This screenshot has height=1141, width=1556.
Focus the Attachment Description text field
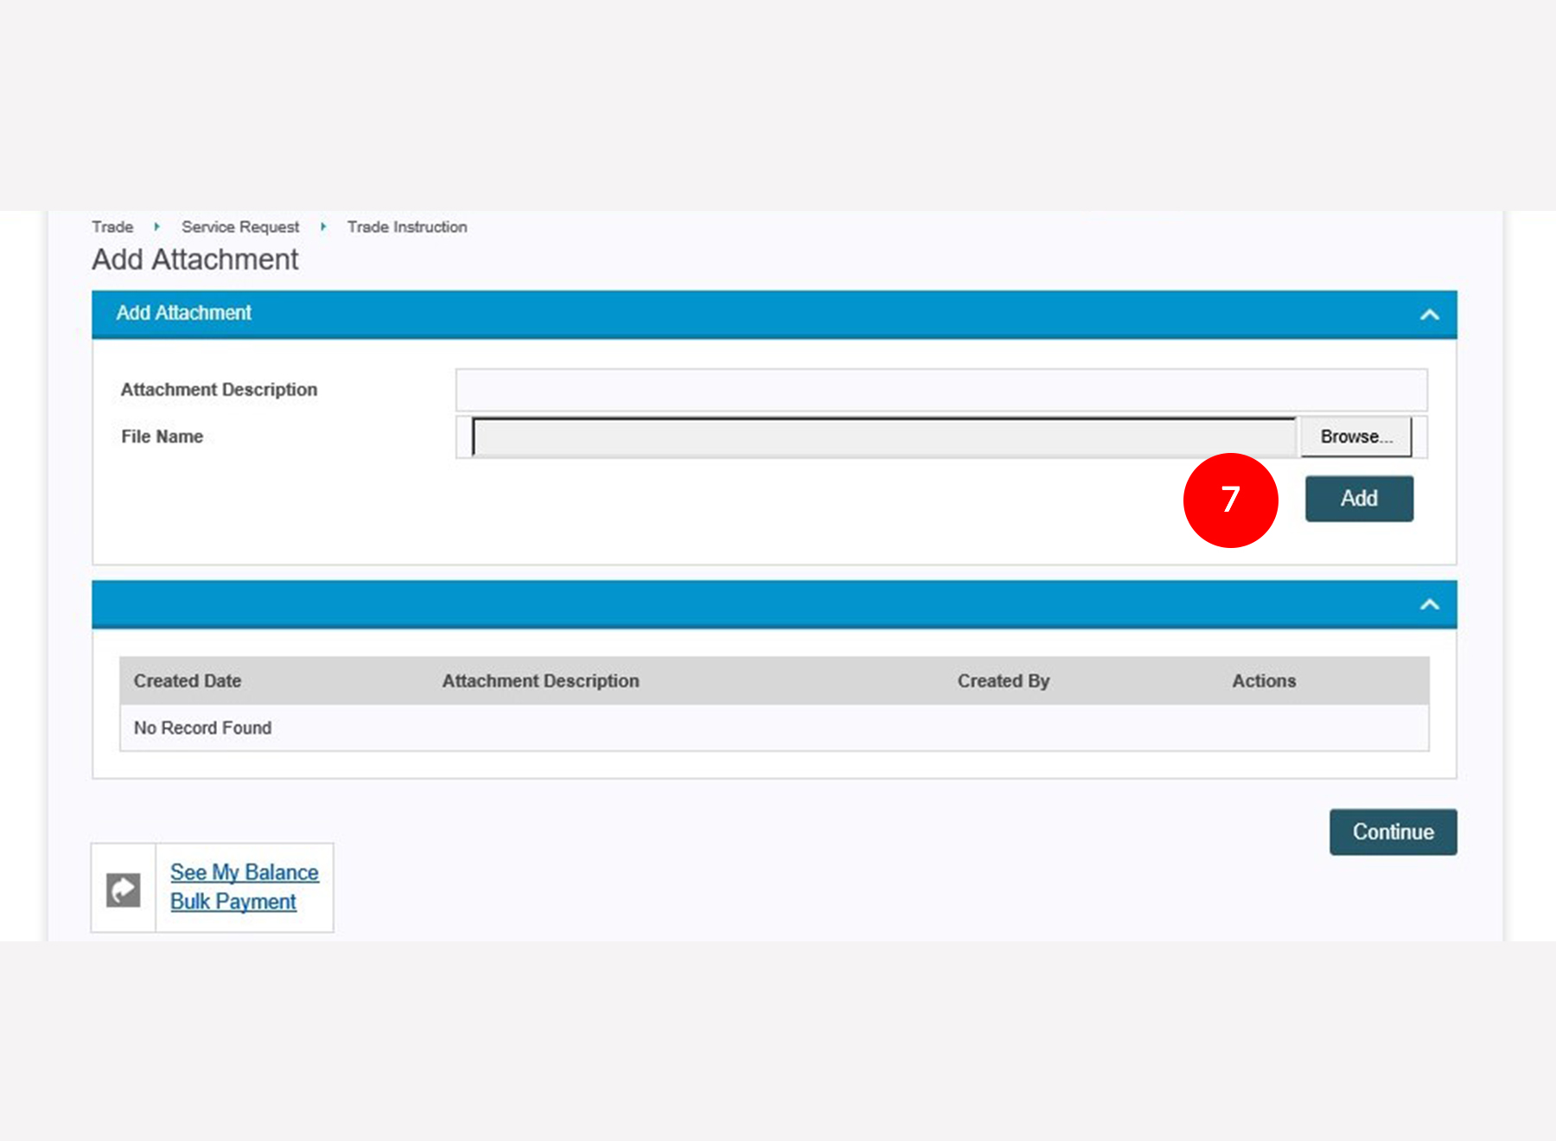point(941,390)
